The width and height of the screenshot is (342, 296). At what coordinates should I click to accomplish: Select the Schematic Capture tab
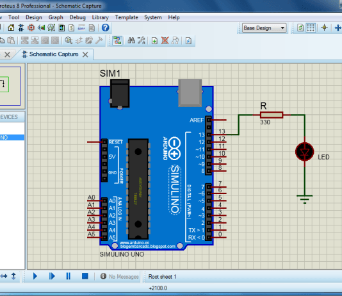click(53, 54)
